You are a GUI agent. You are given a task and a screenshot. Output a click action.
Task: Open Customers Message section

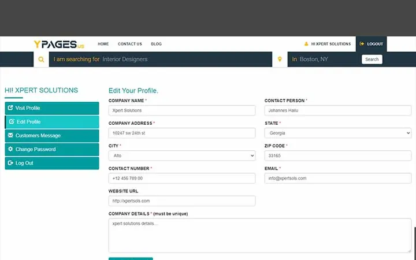click(x=52, y=136)
